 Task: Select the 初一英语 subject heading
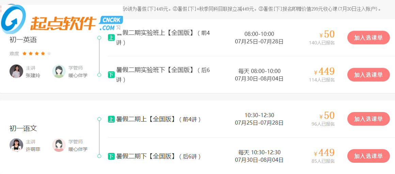tap(23, 40)
